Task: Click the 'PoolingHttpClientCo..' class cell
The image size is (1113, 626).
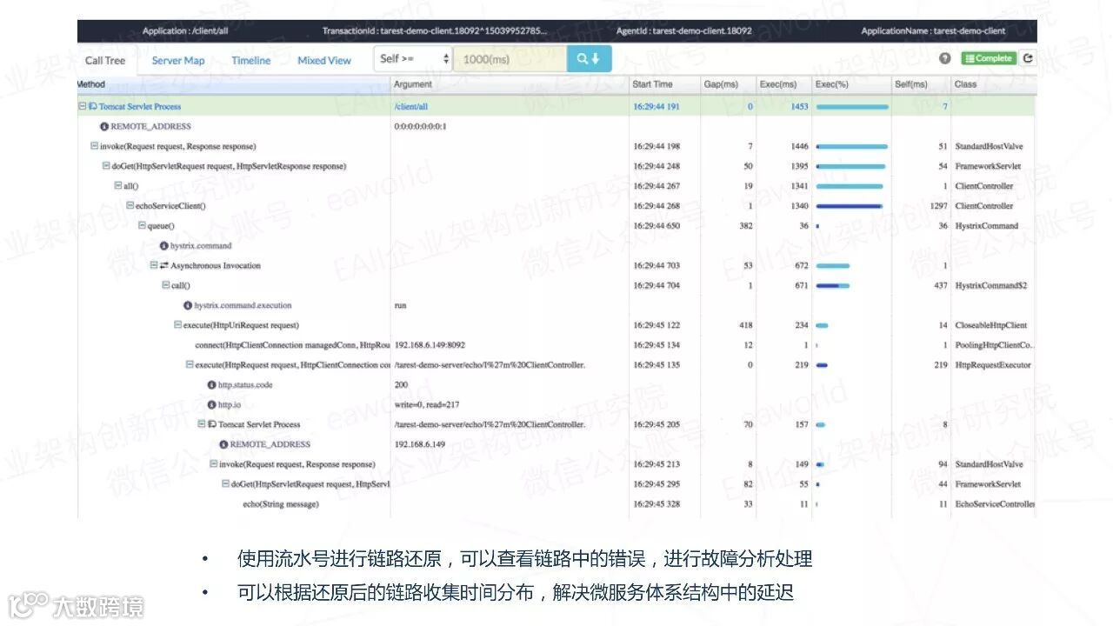Action: tap(994, 345)
